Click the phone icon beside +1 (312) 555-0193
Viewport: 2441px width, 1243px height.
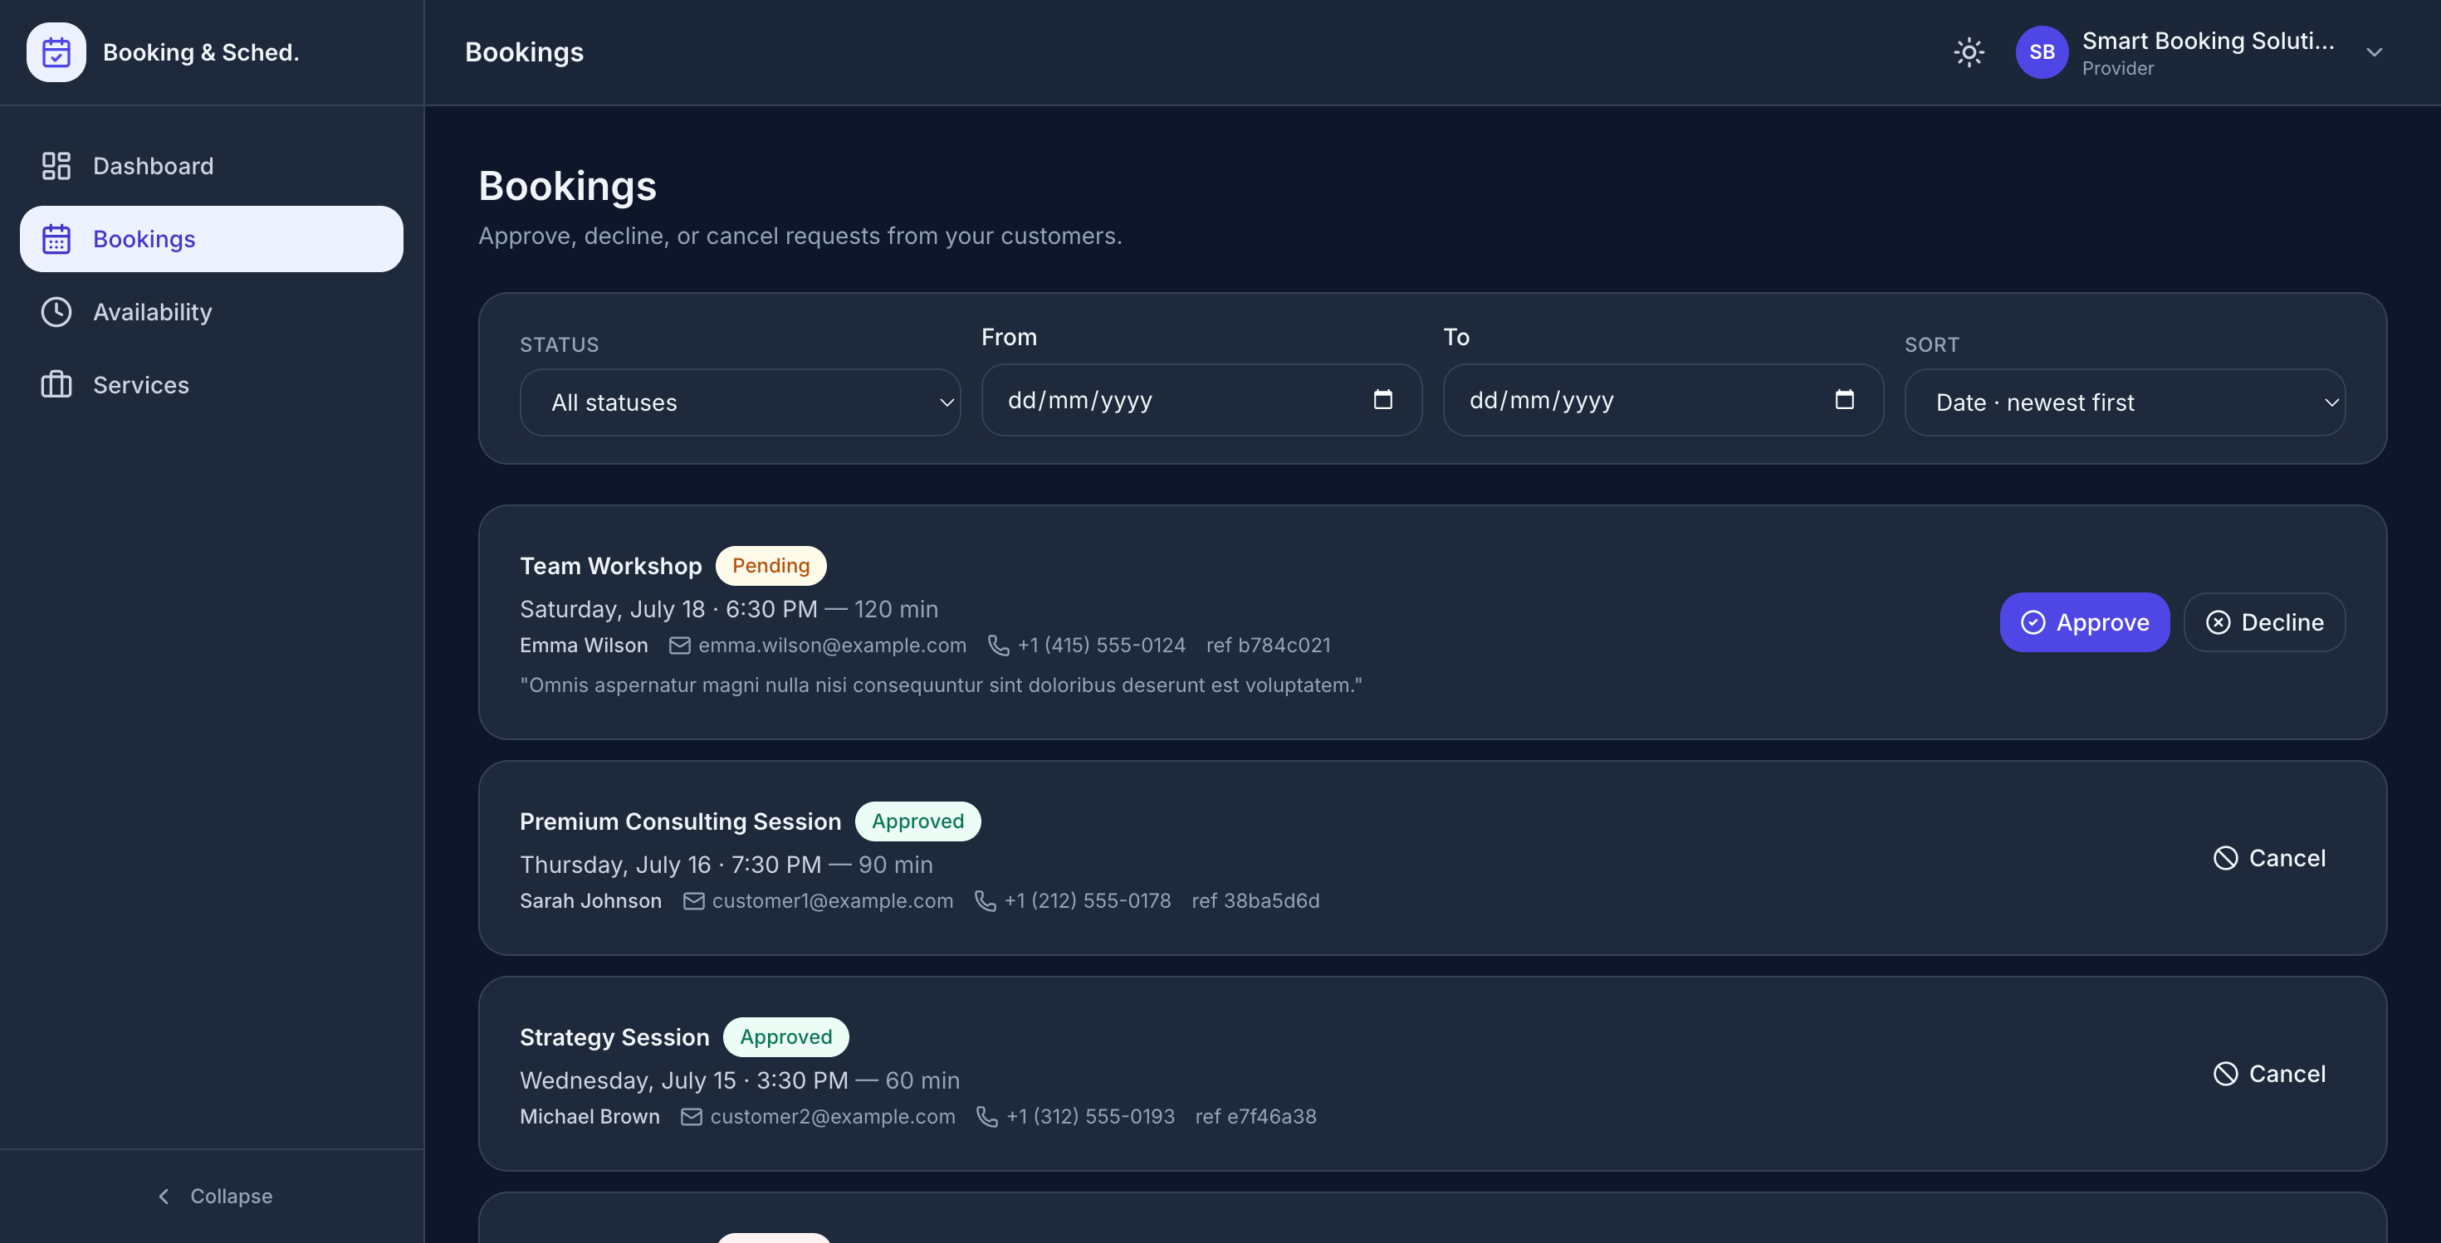pyautogui.click(x=986, y=1117)
